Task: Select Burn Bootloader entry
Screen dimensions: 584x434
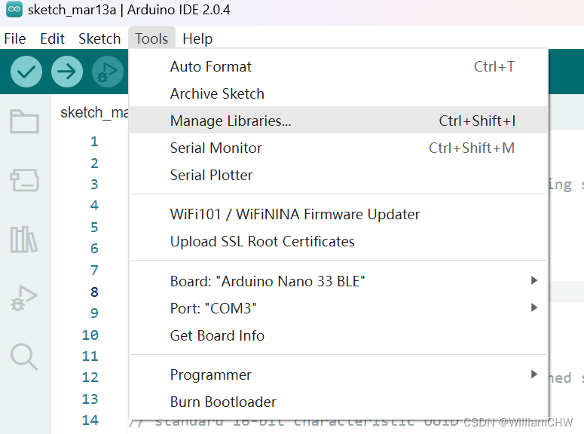Action: coord(338,402)
